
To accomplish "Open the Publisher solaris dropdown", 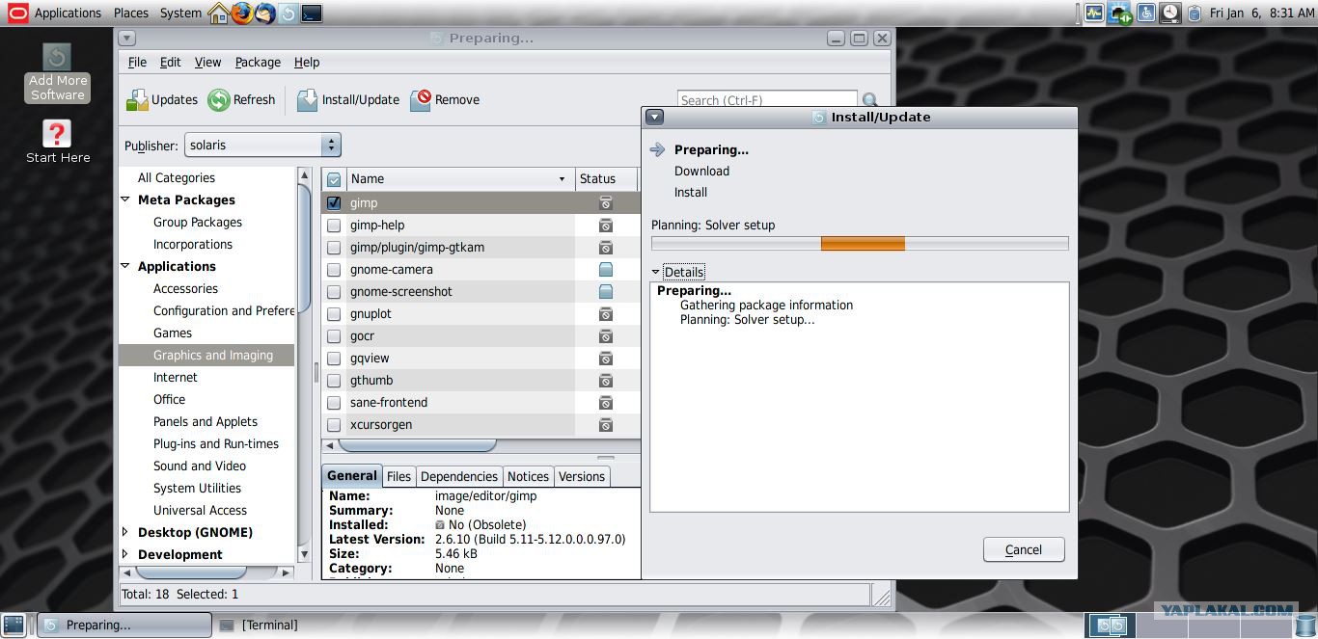I will 262,146.
